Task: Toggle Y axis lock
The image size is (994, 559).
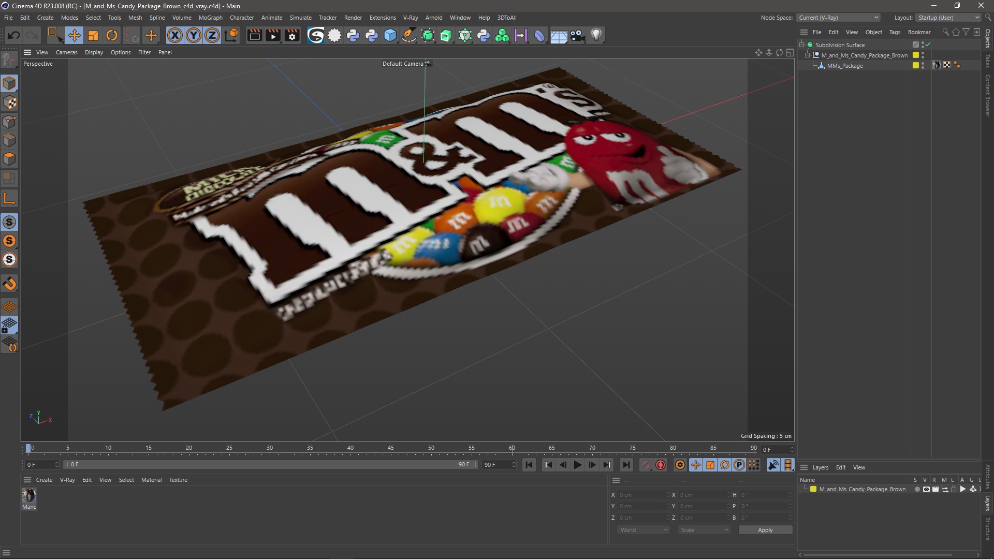Action: coord(194,35)
